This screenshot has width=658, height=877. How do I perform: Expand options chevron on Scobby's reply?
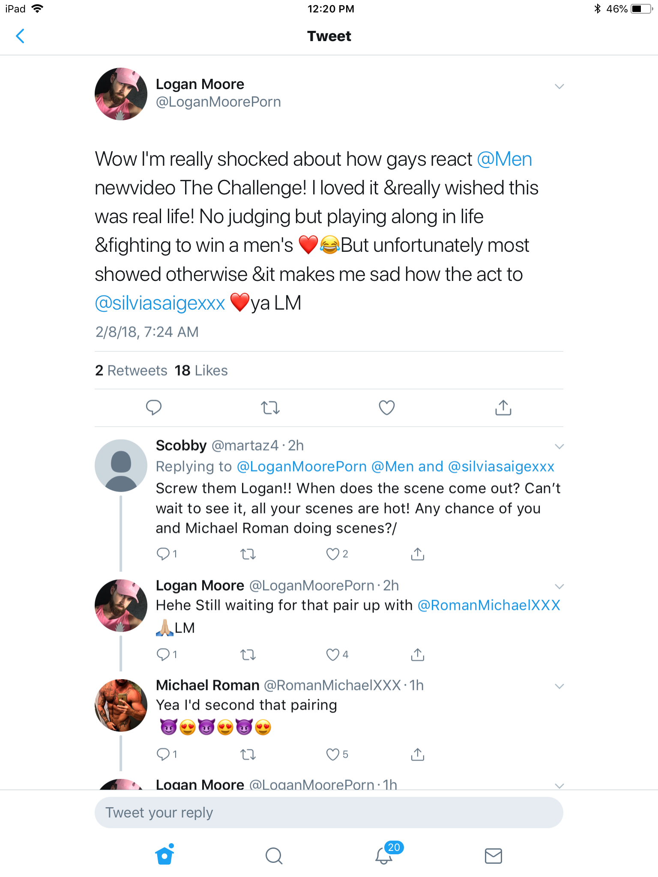pos(559,447)
